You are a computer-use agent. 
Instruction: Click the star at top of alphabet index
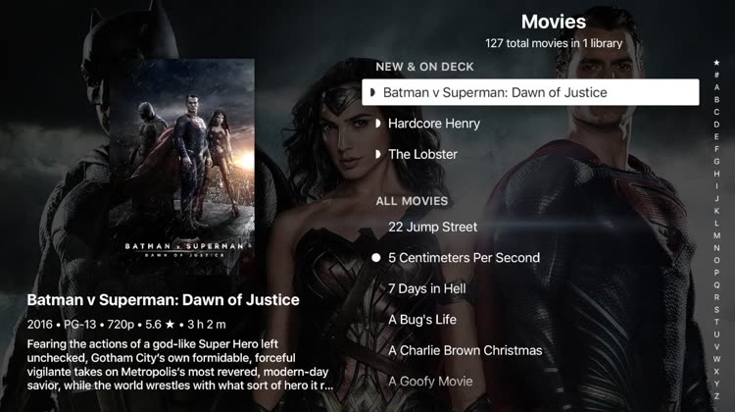click(x=716, y=63)
